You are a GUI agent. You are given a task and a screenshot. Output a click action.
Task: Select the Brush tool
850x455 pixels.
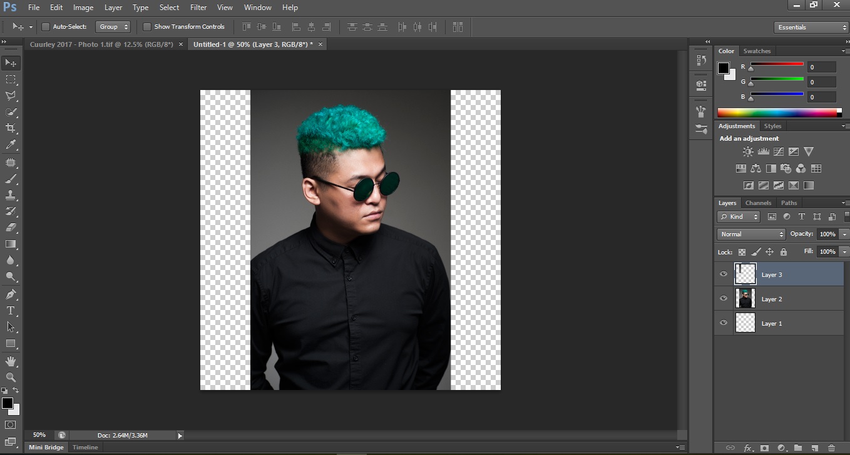(11, 179)
